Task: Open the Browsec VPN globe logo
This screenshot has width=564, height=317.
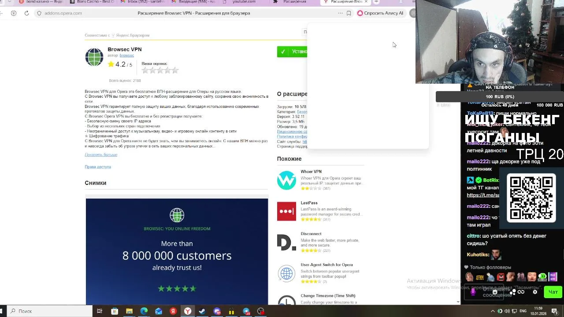Action: 94,57
